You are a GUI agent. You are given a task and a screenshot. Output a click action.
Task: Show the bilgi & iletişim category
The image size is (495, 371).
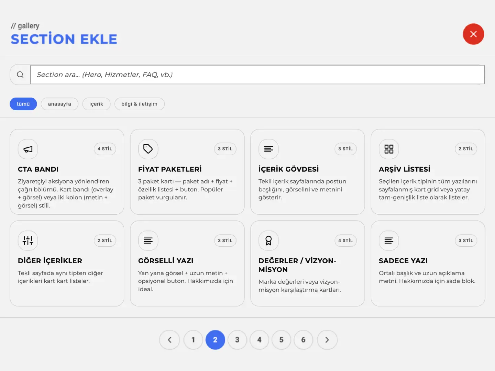pyautogui.click(x=139, y=104)
